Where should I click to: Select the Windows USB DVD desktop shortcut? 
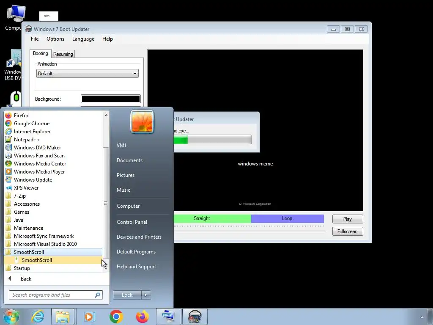click(13, 65)
